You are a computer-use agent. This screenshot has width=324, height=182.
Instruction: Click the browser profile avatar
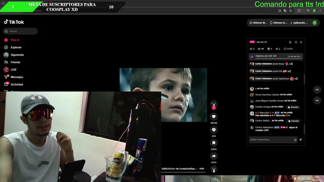tap(314, 11)
